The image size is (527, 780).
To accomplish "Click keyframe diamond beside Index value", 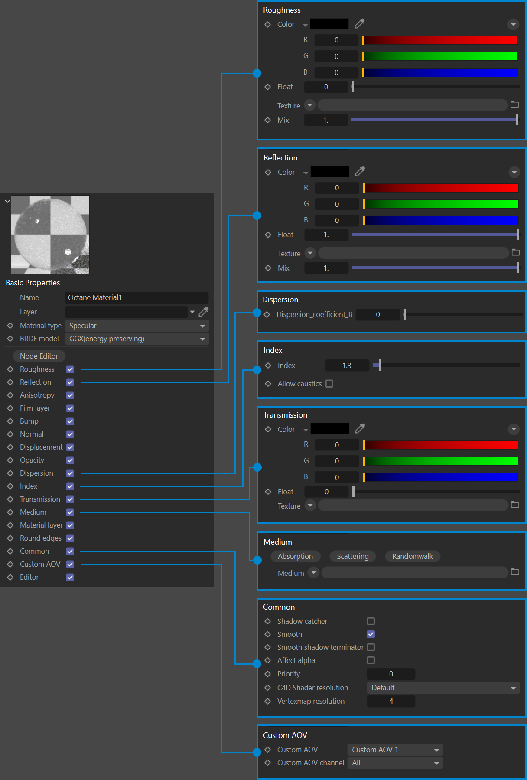I will 268,366.
